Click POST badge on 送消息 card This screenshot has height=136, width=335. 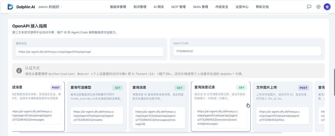[56, 88]
